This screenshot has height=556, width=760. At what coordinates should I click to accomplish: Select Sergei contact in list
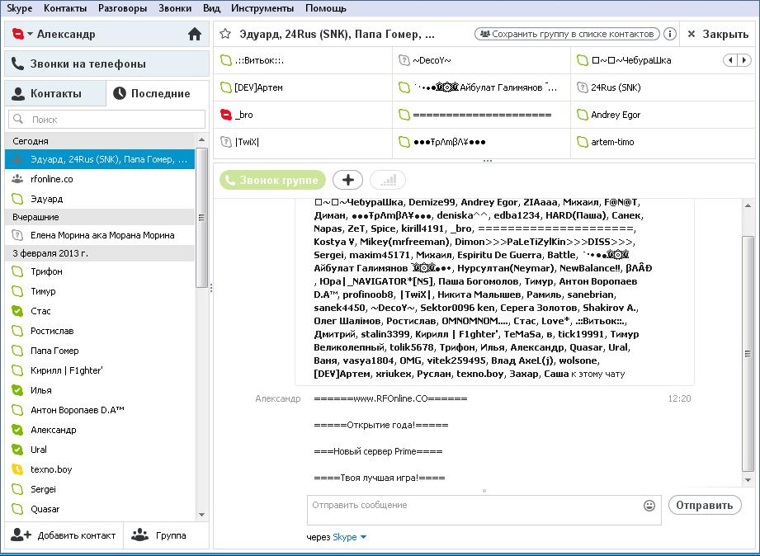pyautogui.click(x=100, y=489)
